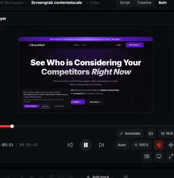
Task: Skip to the next clip
Action: (101, 145)
